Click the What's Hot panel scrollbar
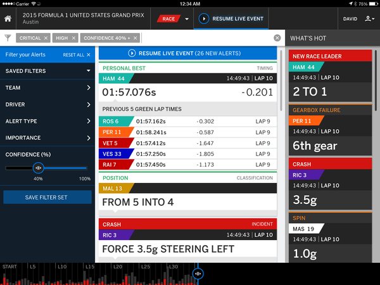Viewport: 380px width, 285px height. pos(376,80)
